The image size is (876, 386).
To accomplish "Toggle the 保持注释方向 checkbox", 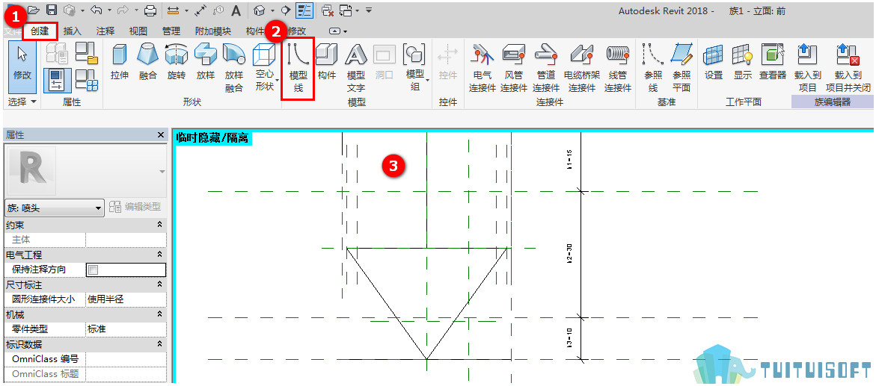I will coord(94,270).
